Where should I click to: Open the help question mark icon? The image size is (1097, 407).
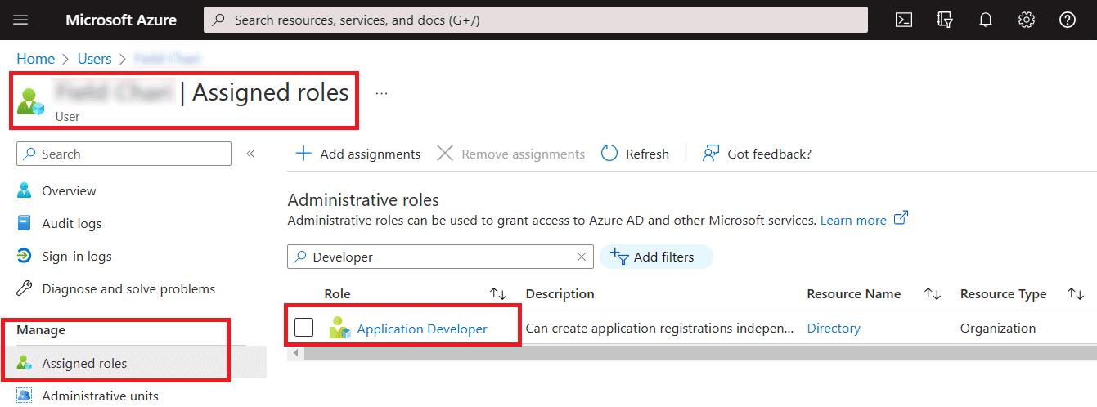(1068, 20)
